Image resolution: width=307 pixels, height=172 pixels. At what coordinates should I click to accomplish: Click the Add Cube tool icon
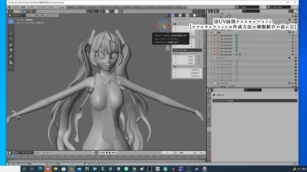tap(11, 68)
